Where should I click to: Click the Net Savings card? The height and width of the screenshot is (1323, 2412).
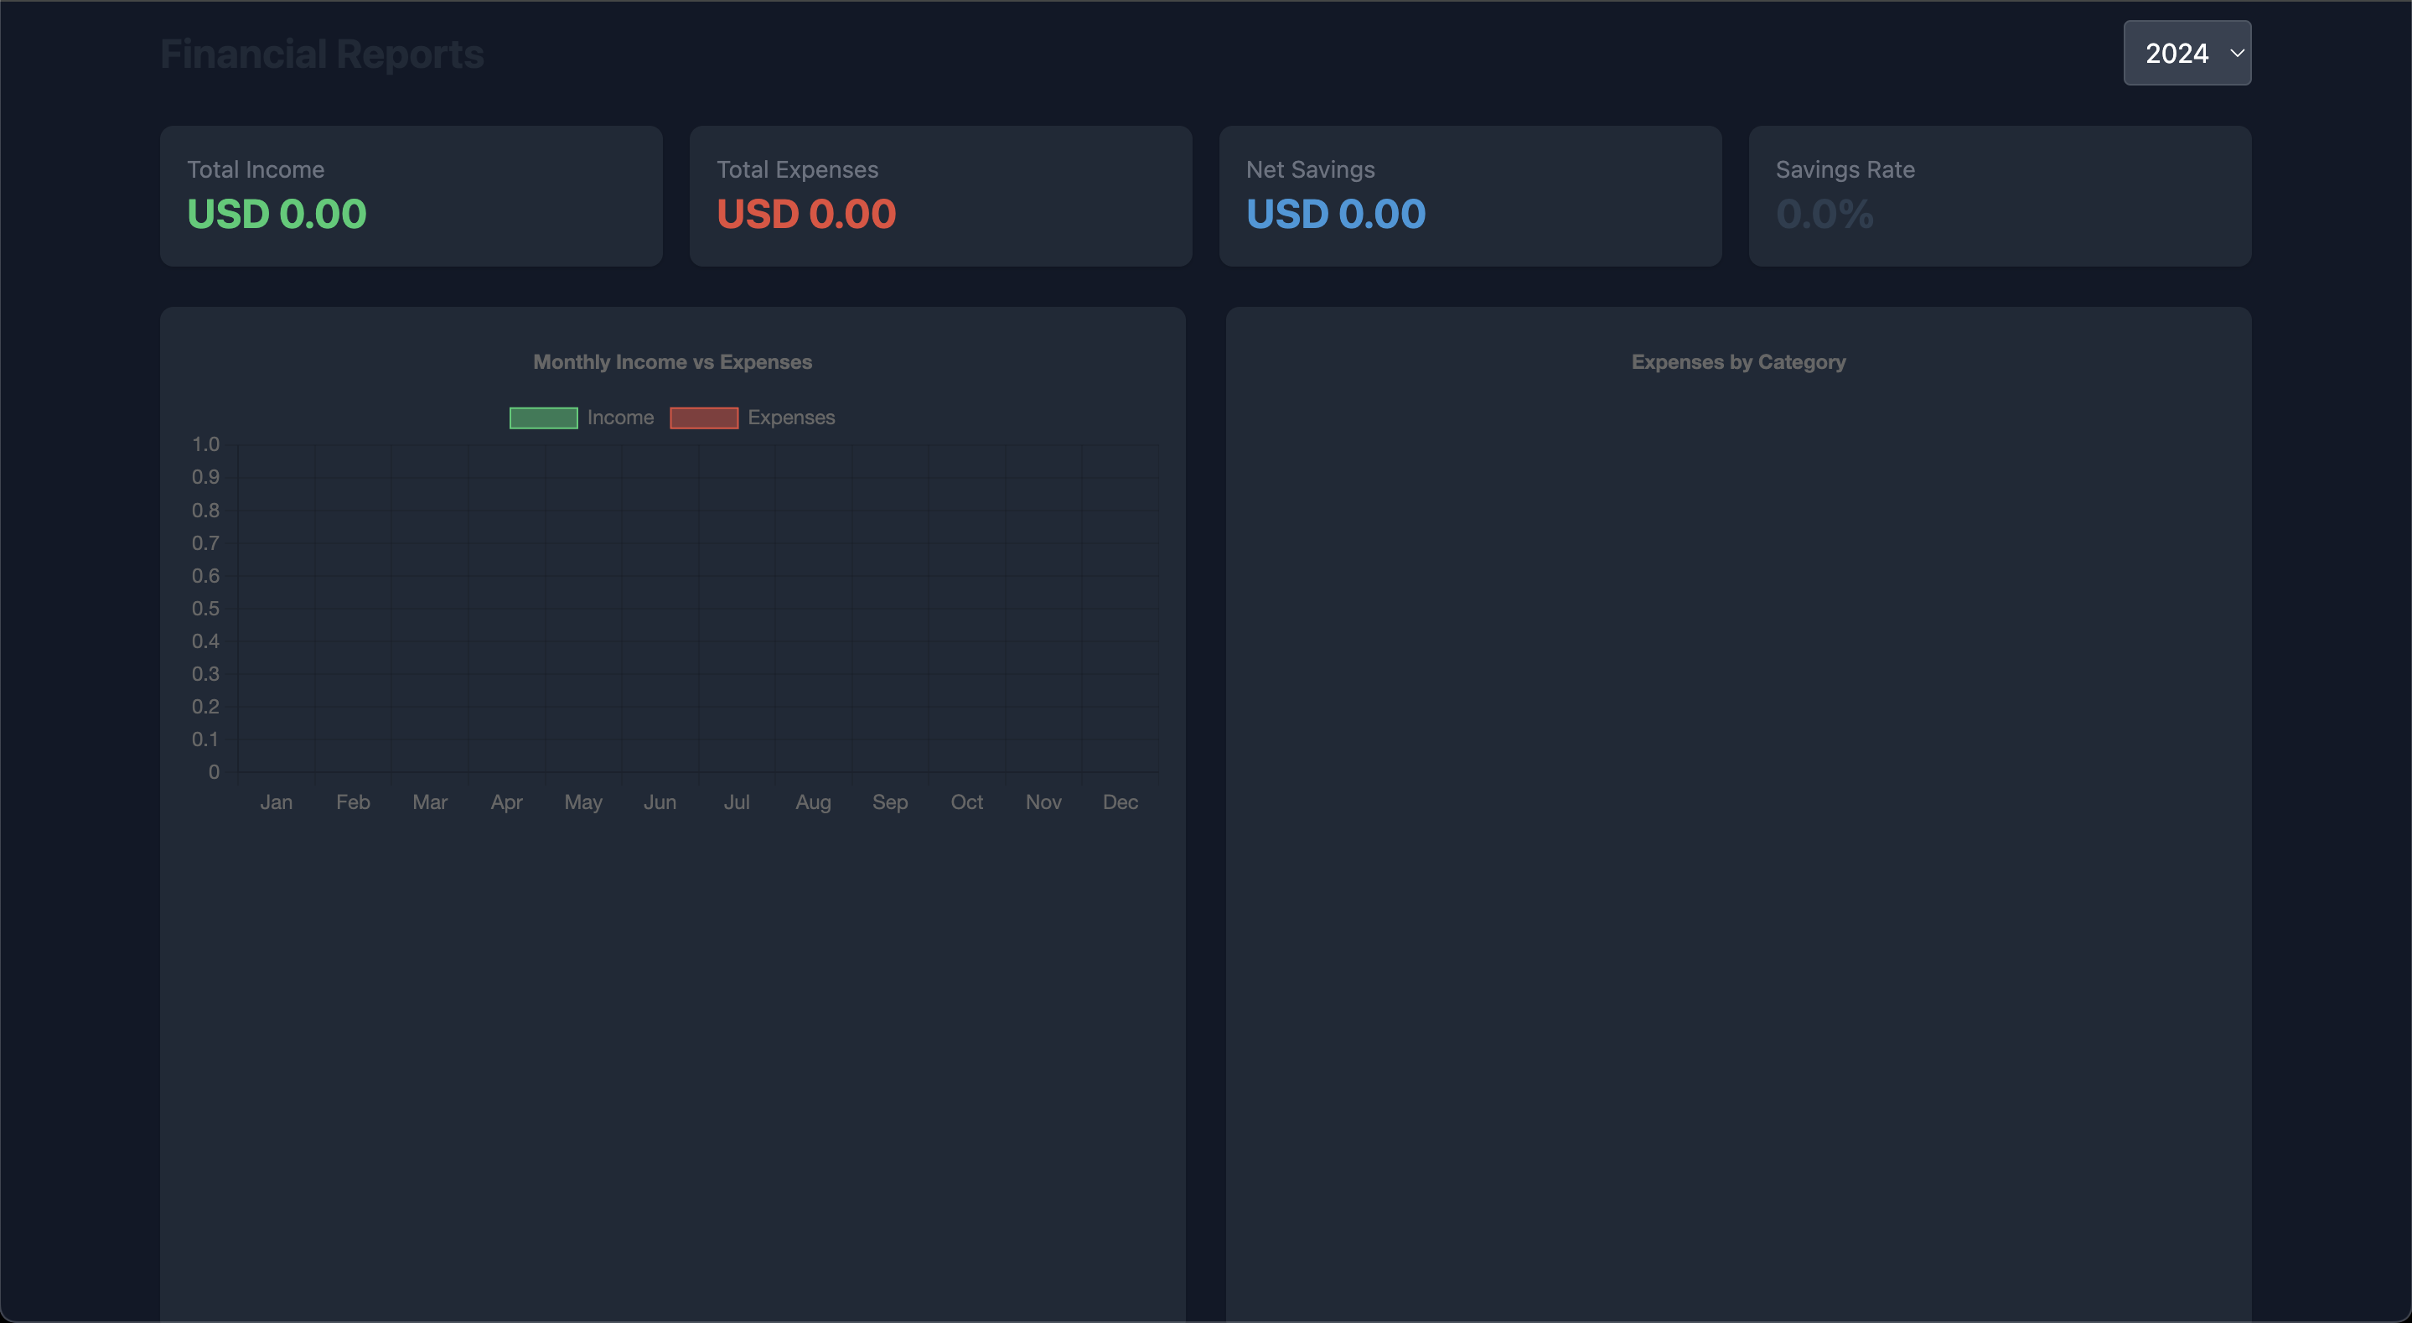click(1470, 196)
